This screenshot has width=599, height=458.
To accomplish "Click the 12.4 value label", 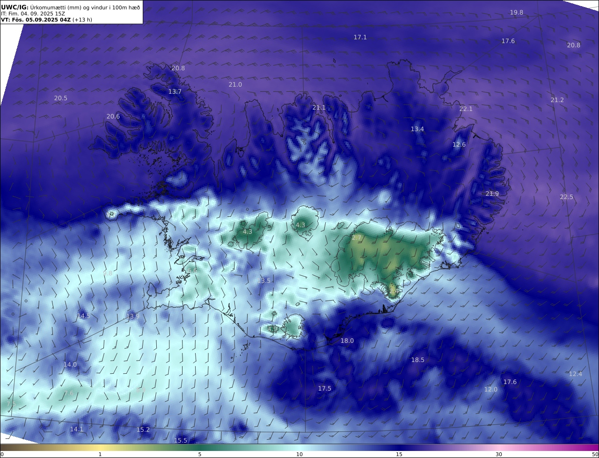I will tap(576, 374).
